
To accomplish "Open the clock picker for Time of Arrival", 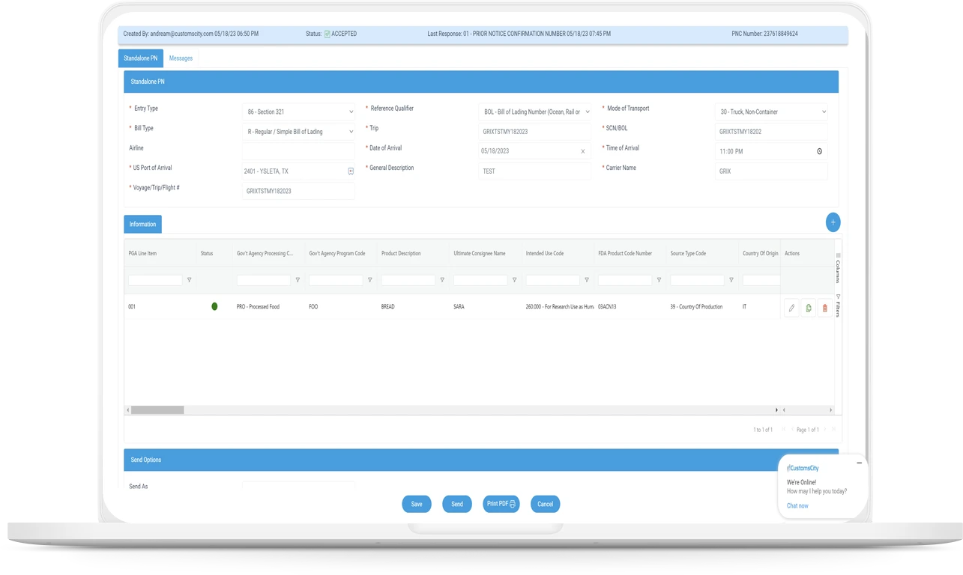I will 819,150.
